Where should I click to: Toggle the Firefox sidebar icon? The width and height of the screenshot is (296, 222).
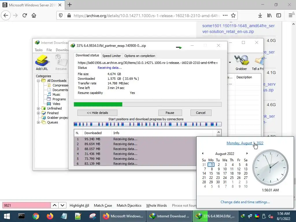(279, 16)
